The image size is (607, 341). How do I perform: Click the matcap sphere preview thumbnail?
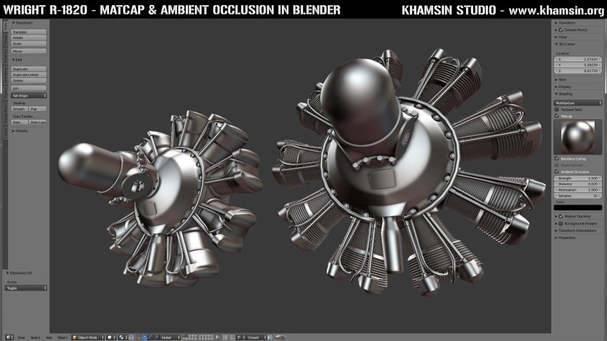[577, 137]
